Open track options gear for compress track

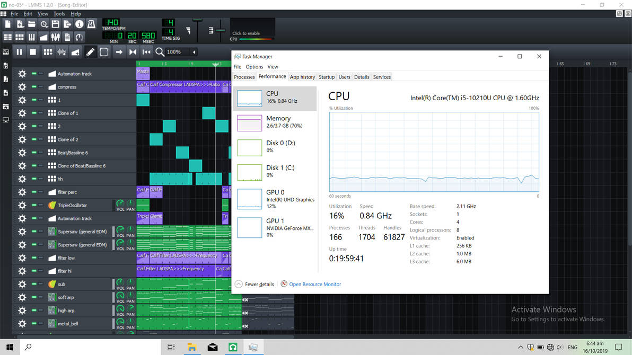22,87
